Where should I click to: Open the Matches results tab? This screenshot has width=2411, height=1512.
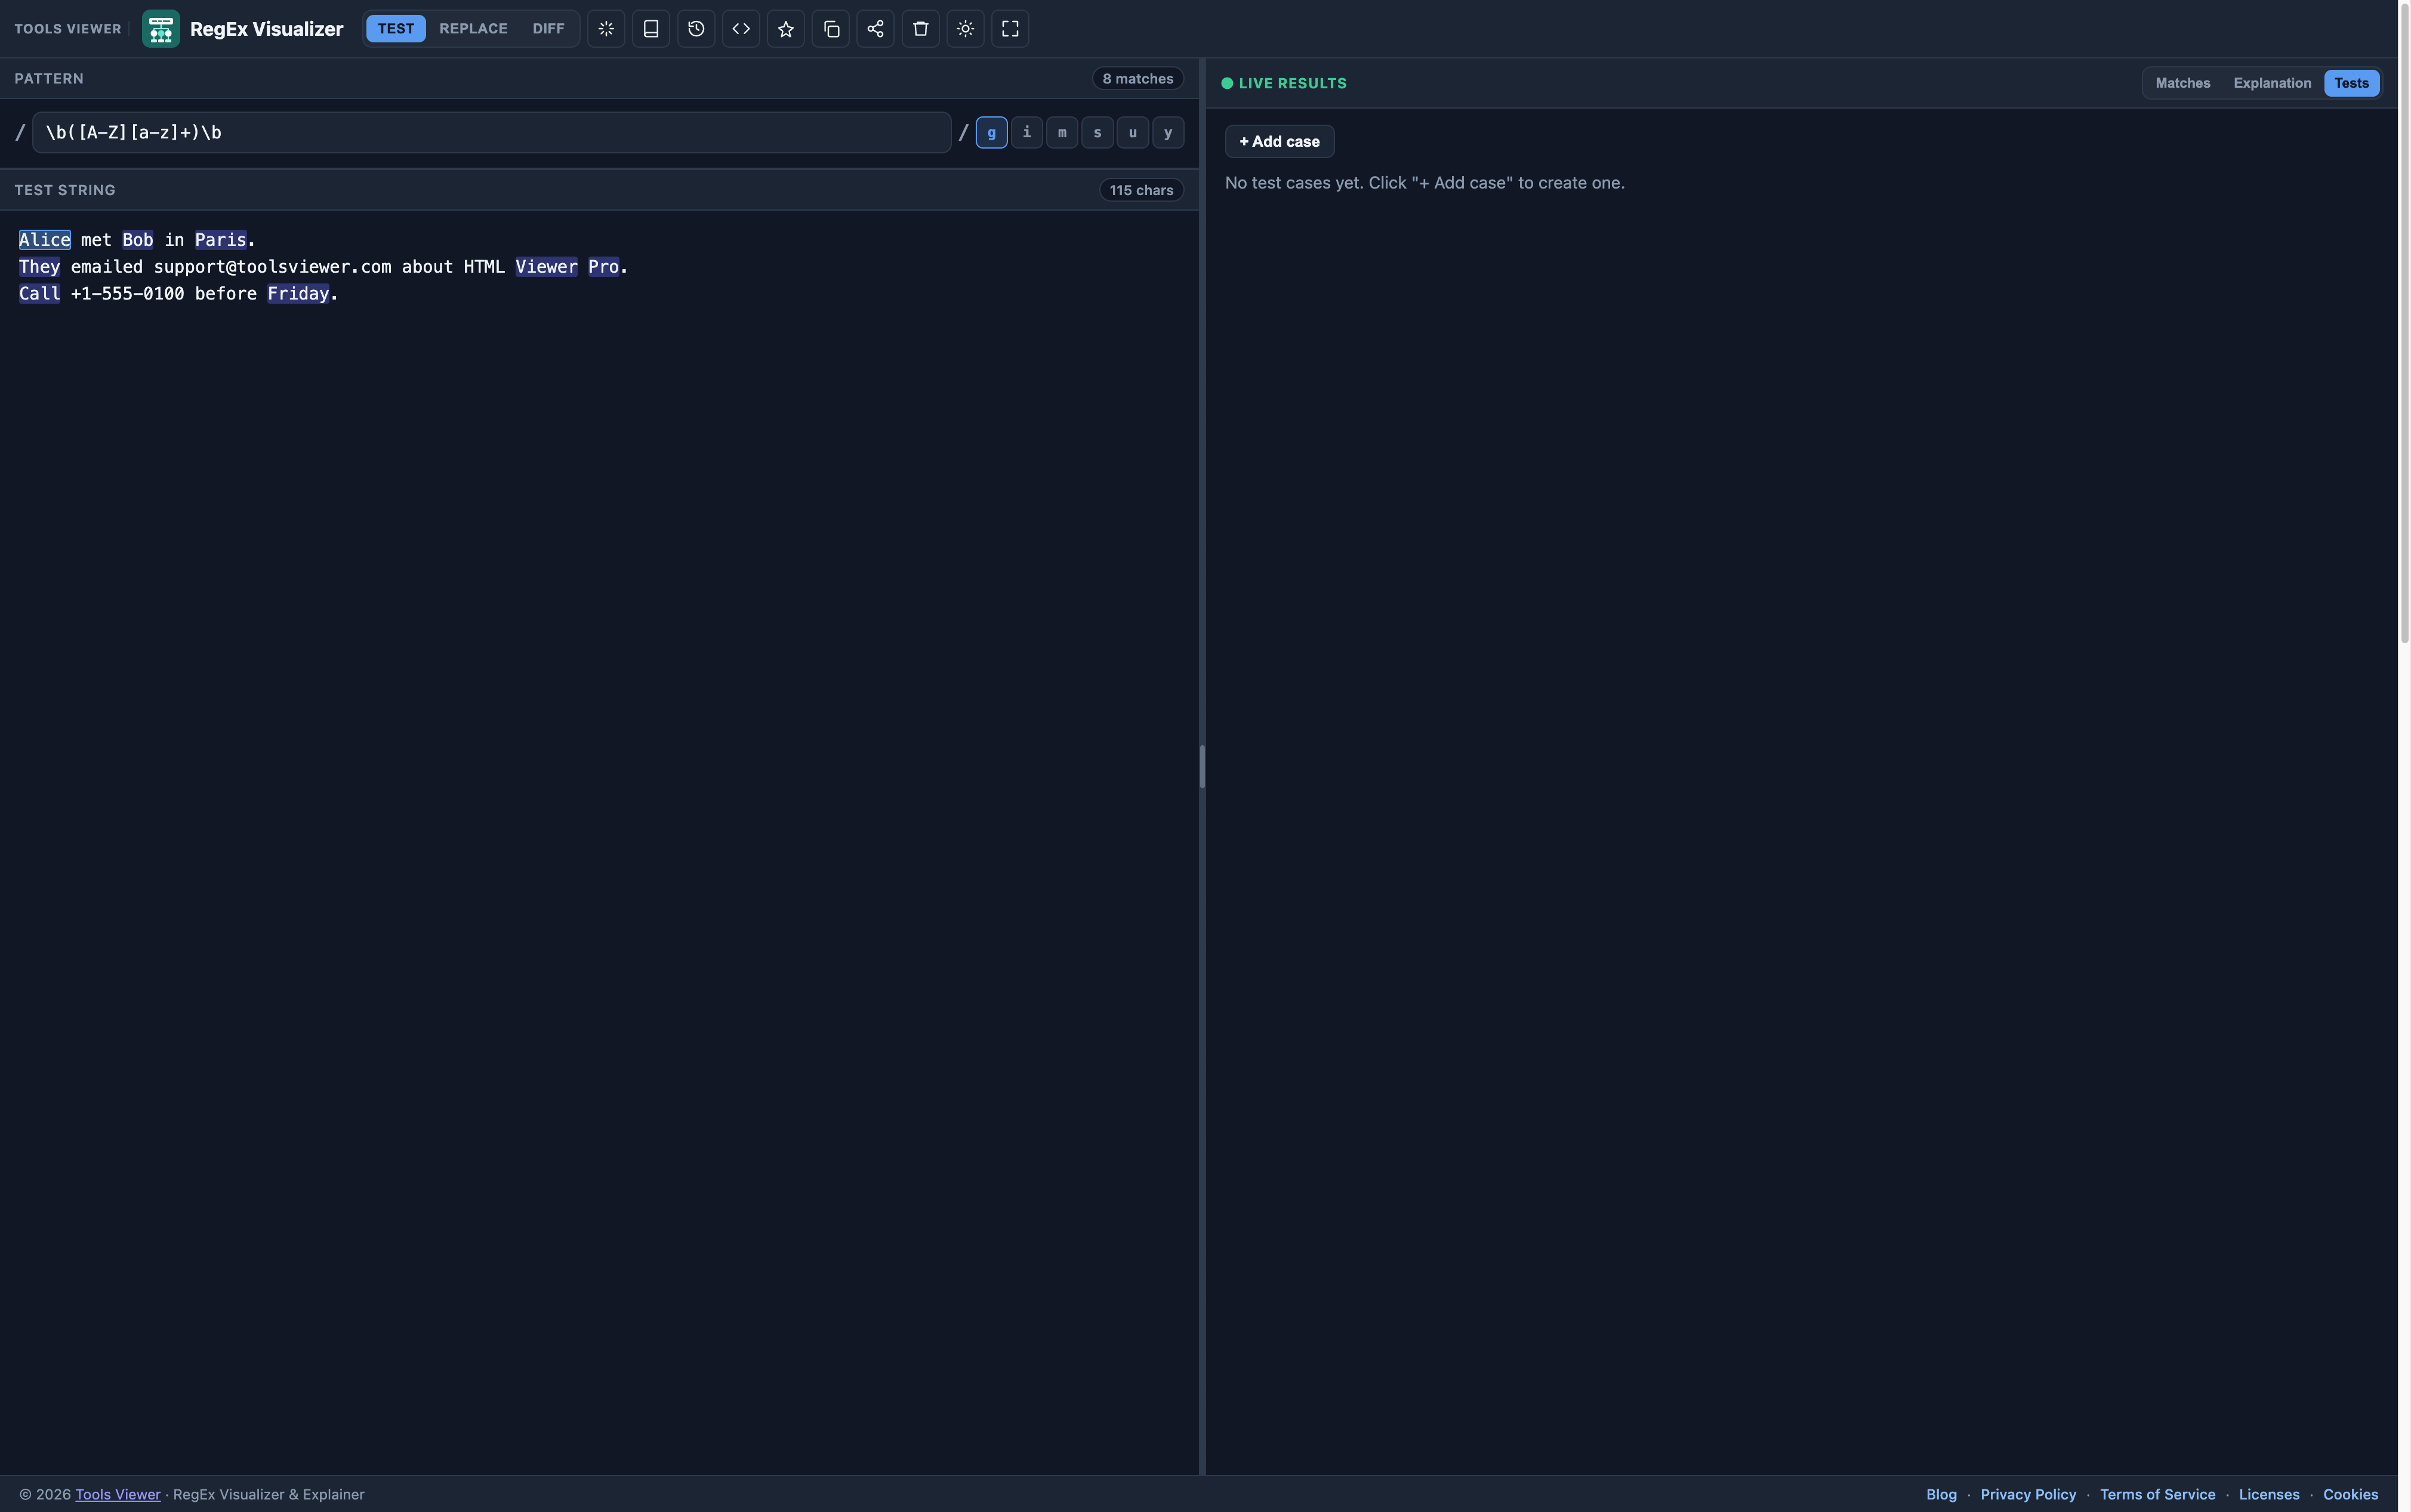(x=2183, y=83)
